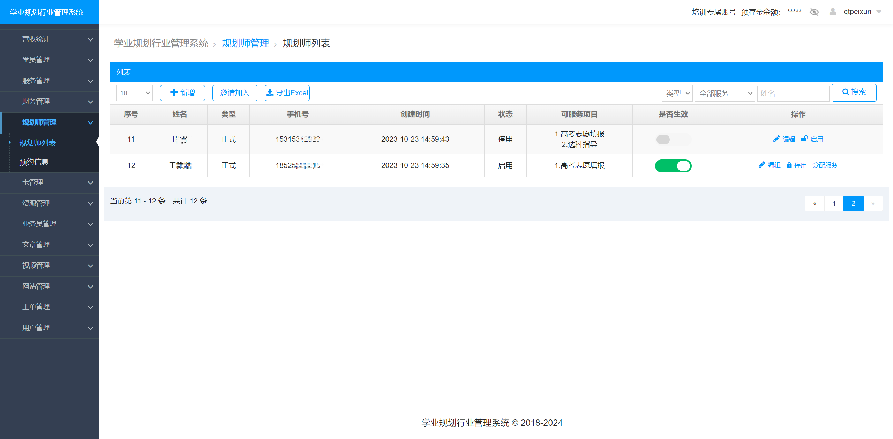Click the 姓名 search input field
This screenshot has width=893, height=439.
tap(793, 93)
